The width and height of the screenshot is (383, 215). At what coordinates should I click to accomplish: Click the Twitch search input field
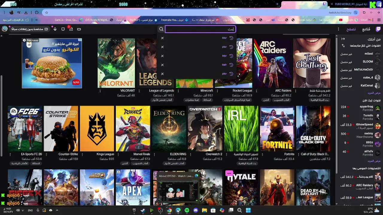pyautogui.click(x=200, y=29)
